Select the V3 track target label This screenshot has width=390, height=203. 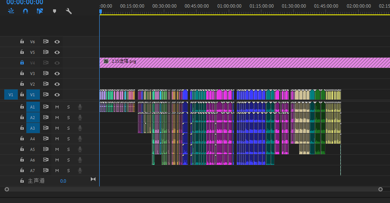[x=33, y=73]
